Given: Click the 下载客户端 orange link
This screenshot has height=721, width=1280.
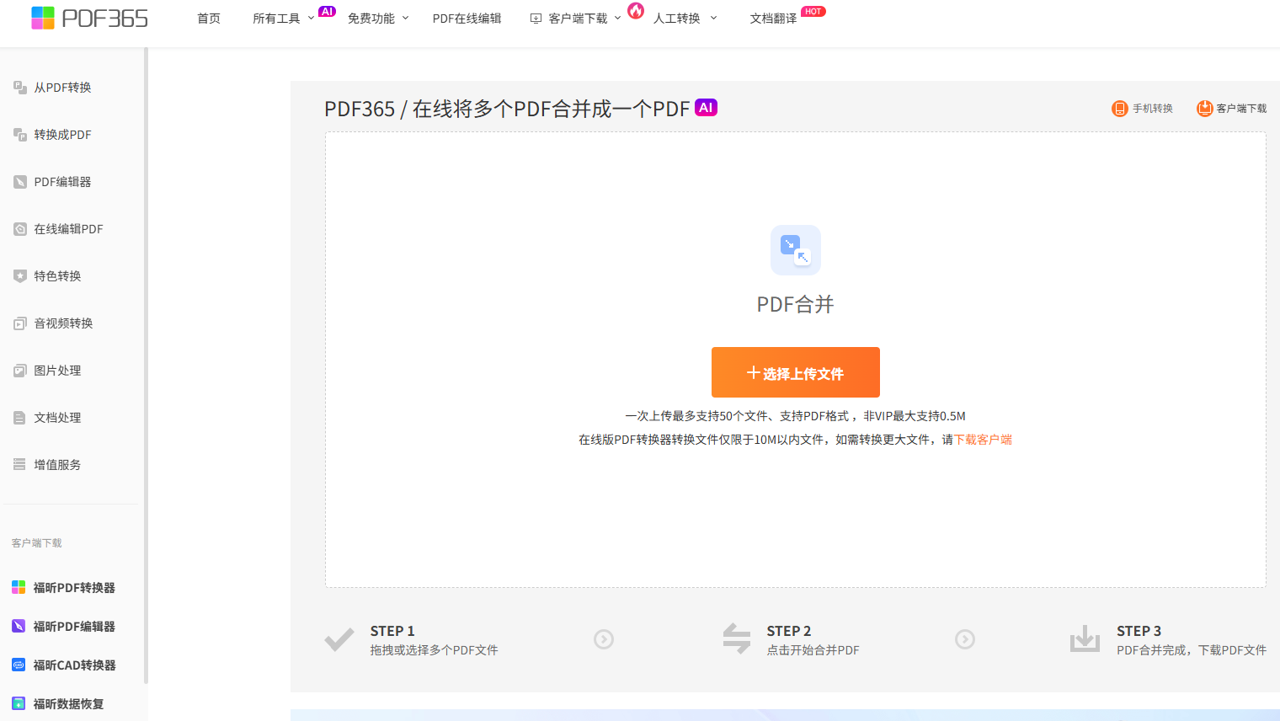Looking at the screenshot, I should pyautogui.click(x=983, y=440).
